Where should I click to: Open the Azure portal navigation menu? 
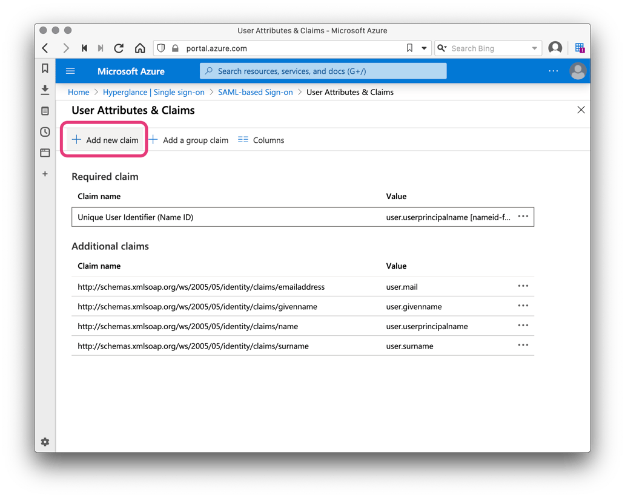[70, 71]
